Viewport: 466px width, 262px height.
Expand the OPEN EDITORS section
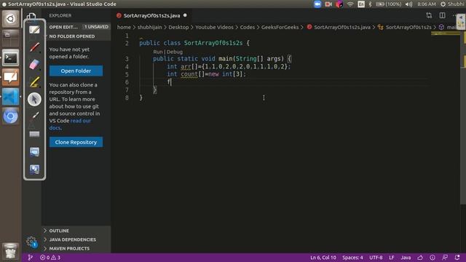pyautogui.click(x=63, y=27)
